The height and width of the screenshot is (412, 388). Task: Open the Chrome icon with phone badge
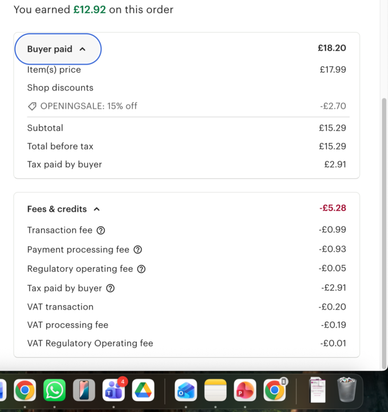[275, 390]
